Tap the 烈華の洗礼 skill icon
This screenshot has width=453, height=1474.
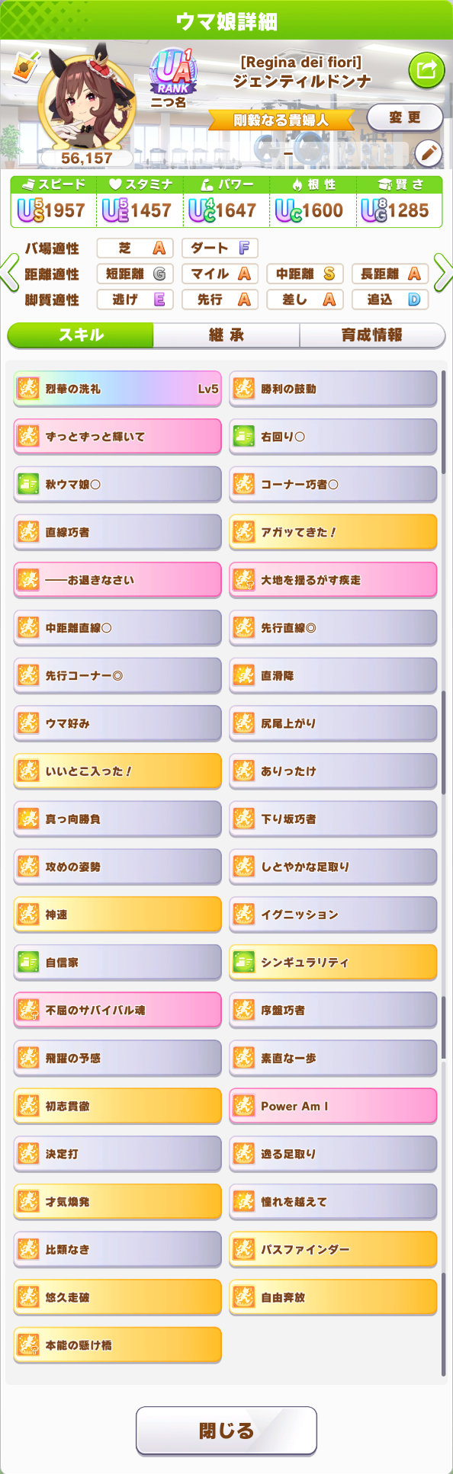(x=28, y=389)
